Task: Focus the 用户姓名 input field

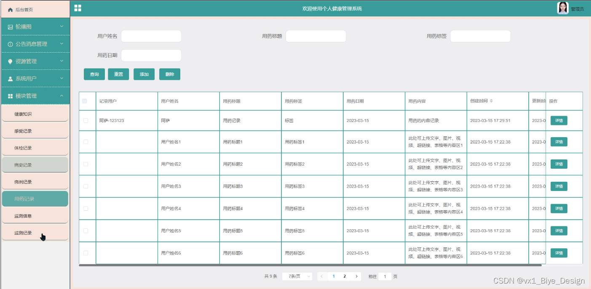Action: click(x=151, y=36)
